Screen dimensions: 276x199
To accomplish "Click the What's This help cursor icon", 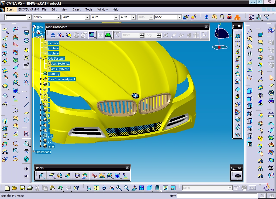I will pyautogui.click(x=76, y=188).
